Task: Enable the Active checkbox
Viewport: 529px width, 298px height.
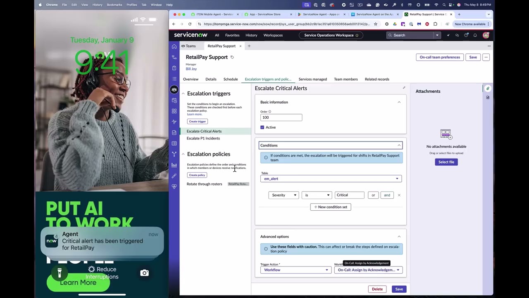Action: click(x=262, y=127)
